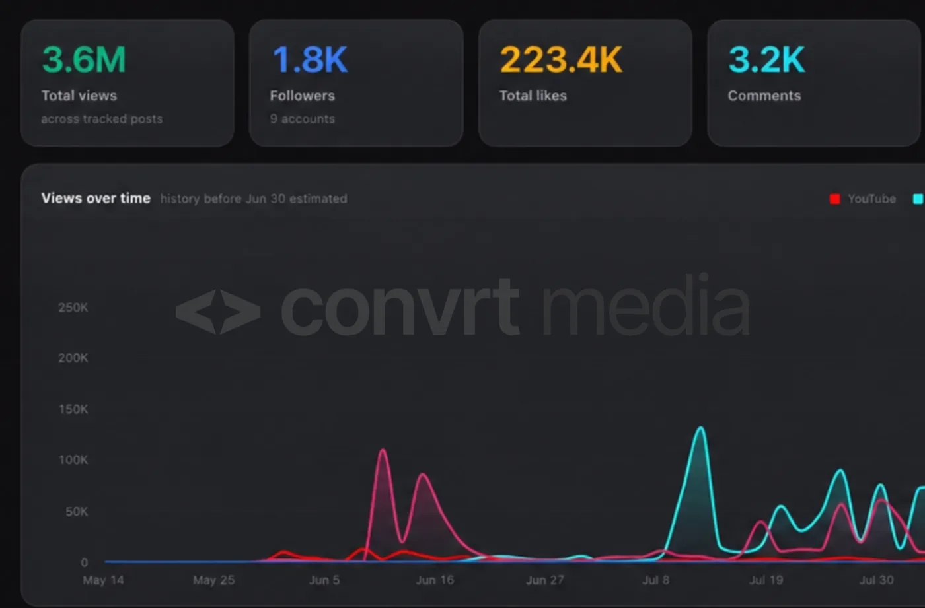This screenshot has width=925, height=608.
Task: Click the 3.6M total views figure
Action: (84, 60)
